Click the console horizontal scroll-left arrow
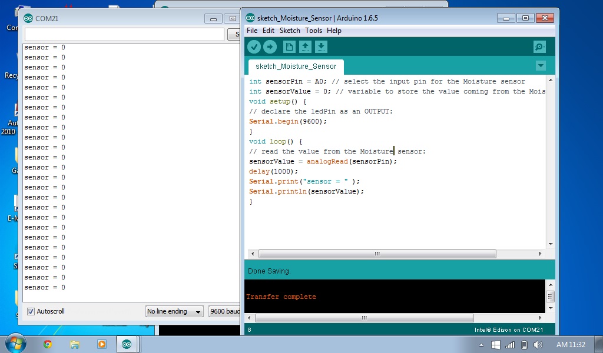The image size is (603, 353). coord(249,318)
